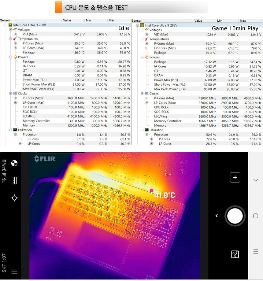263x281 pixels.
Task: Tap the FLIR color palette icon
Action: click(14, 163)
